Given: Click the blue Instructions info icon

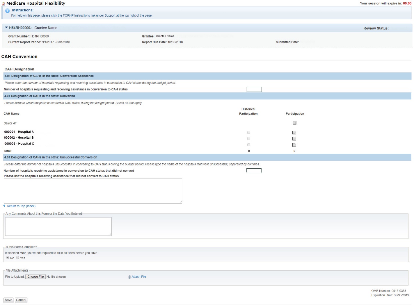Looking at the screenshot, I should coord(8,10).
